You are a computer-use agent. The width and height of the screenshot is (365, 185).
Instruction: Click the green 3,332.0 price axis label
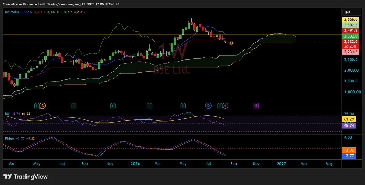[x=351, y=36]
